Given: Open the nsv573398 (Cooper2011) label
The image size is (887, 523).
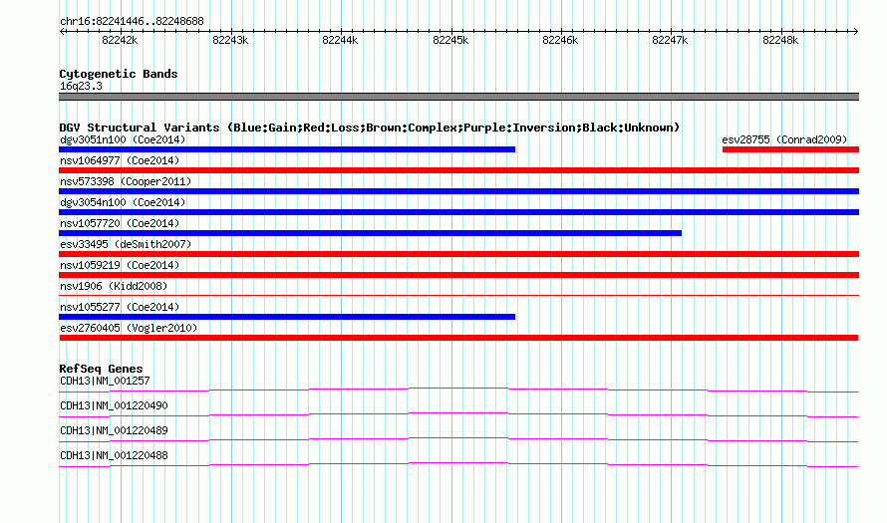Looking at the screenshot, I should [x=126, y=181].
